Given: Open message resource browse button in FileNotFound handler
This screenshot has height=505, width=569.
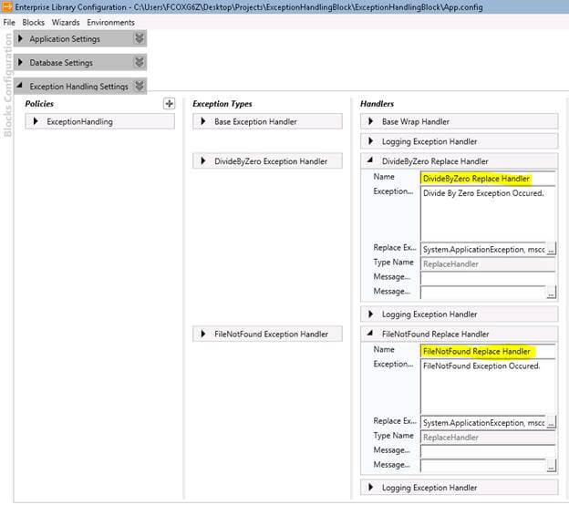Looking at the screenshot, I should coord(551,466).
